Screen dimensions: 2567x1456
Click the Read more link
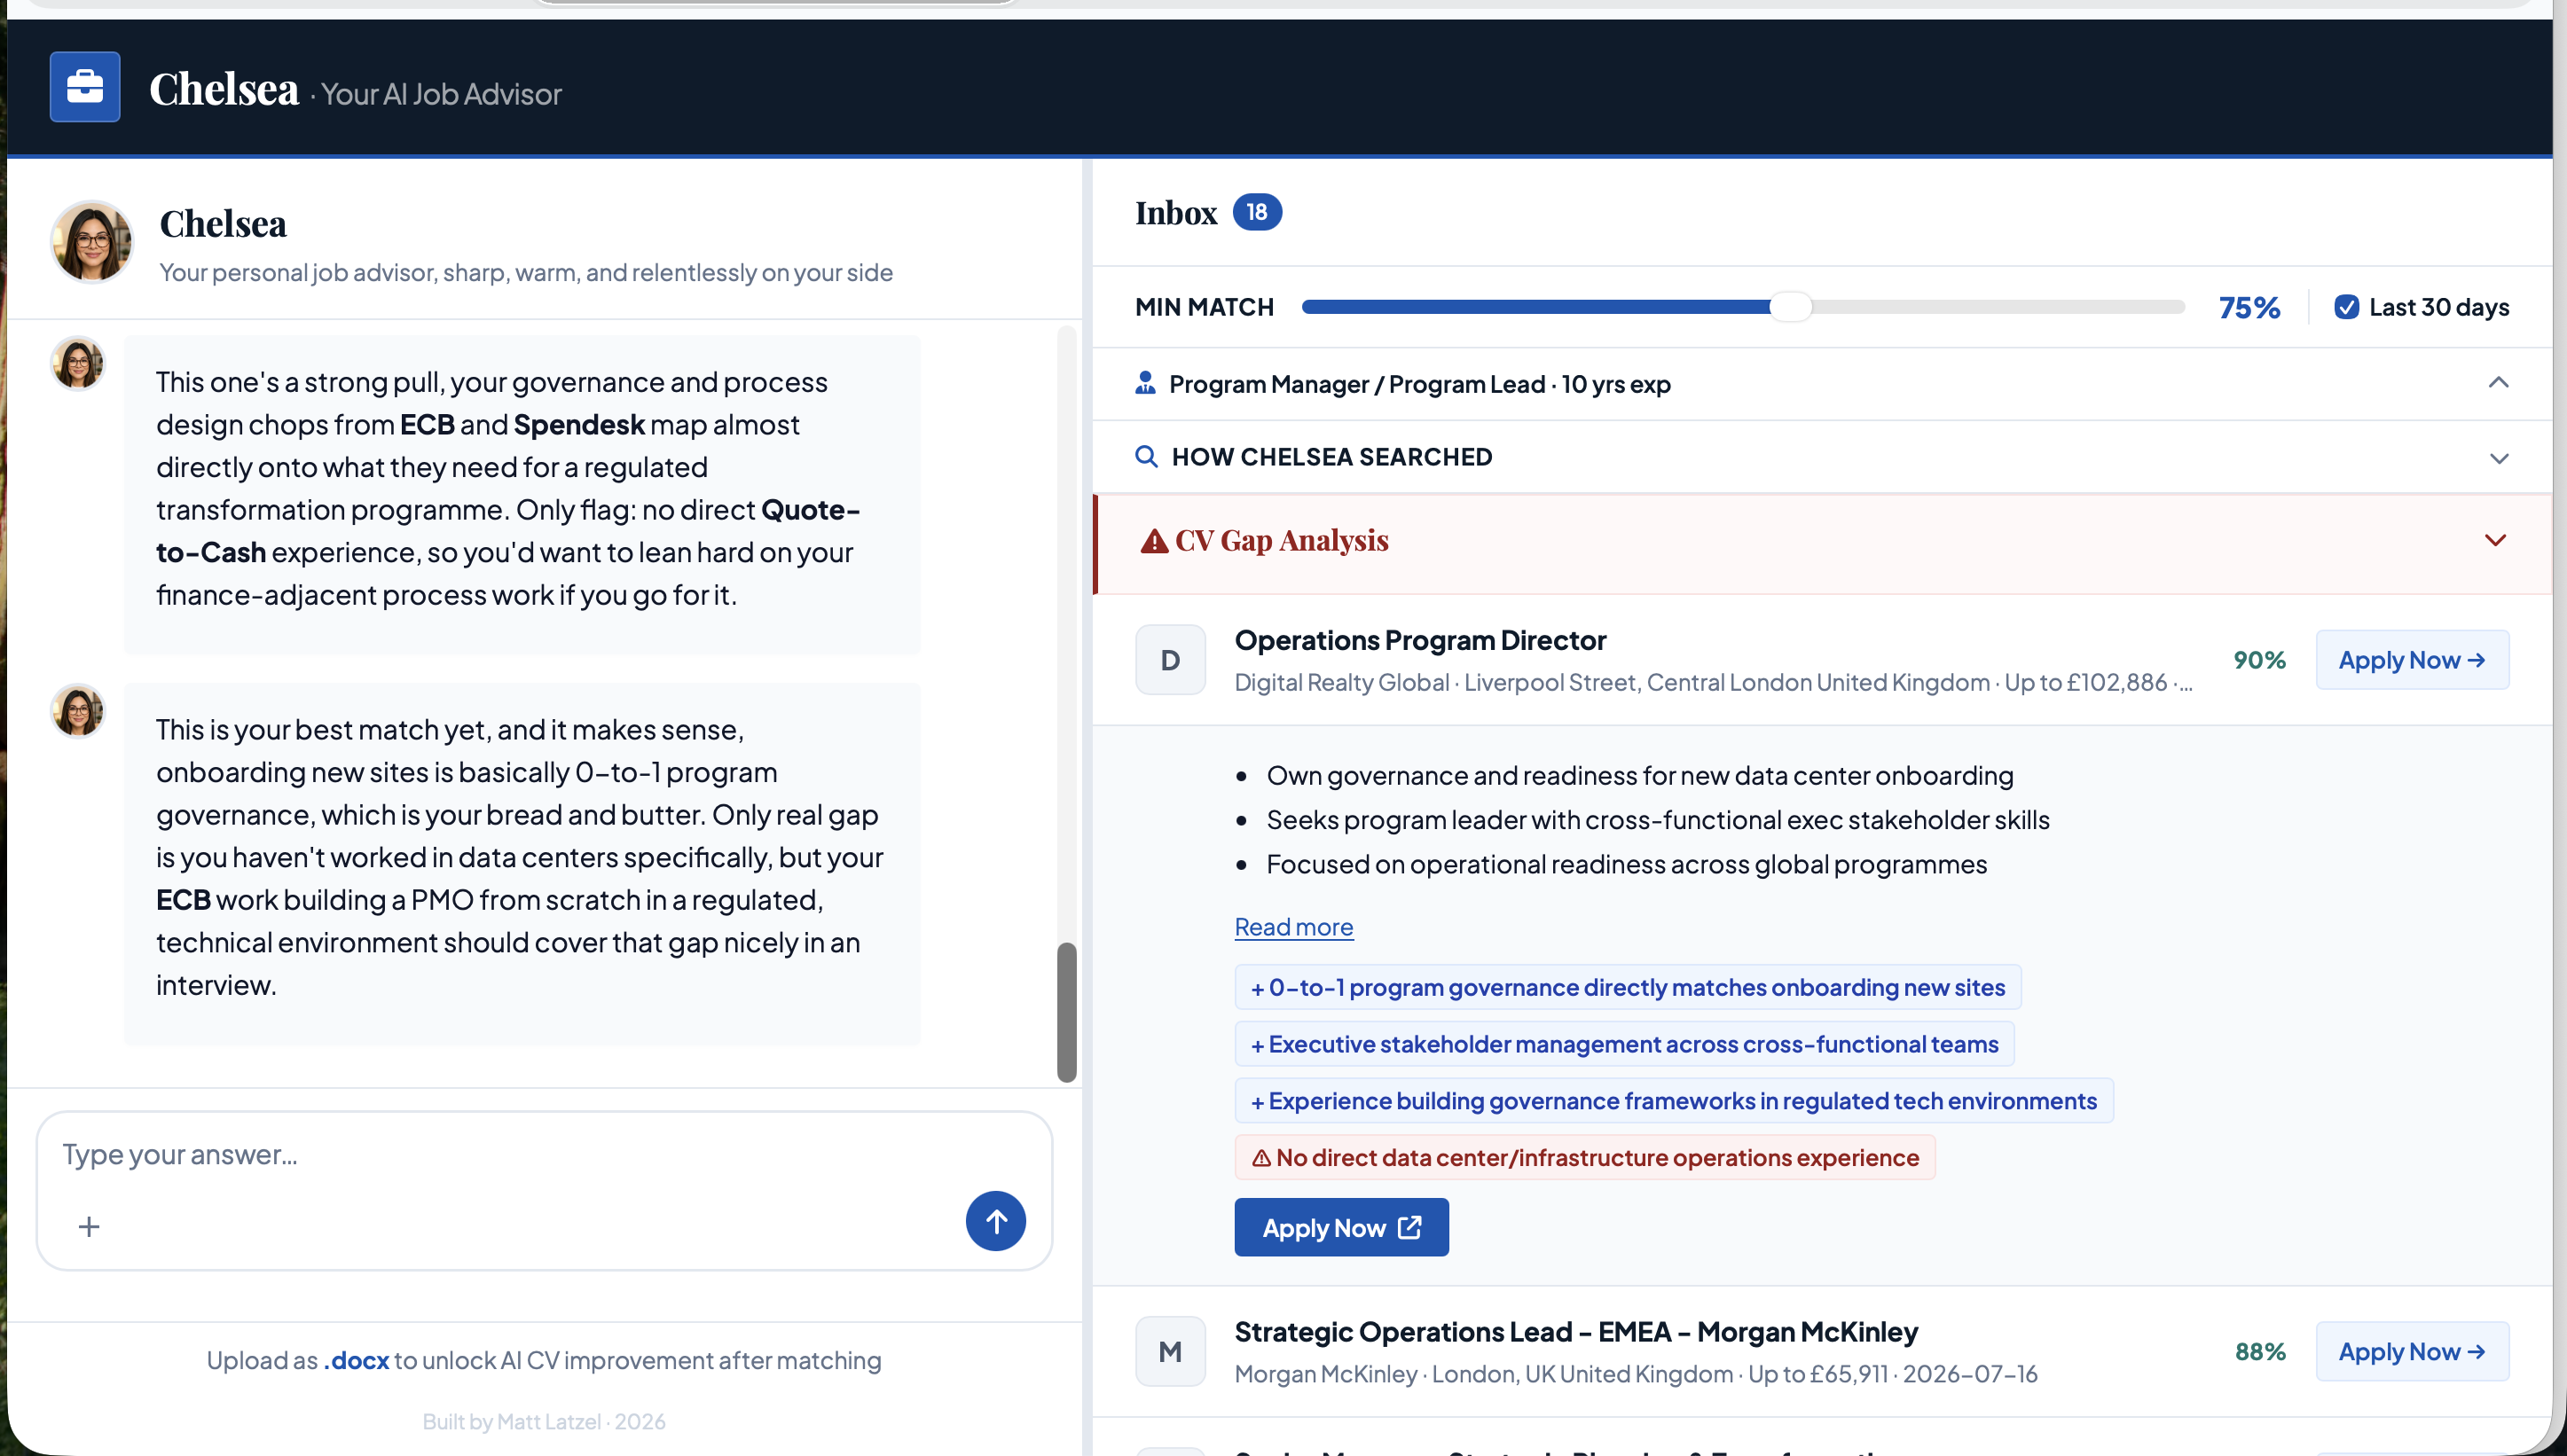tap(1293, 927)
